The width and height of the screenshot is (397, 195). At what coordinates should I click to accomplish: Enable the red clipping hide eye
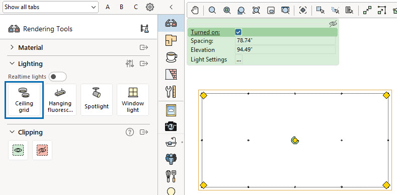coord(42,150)
